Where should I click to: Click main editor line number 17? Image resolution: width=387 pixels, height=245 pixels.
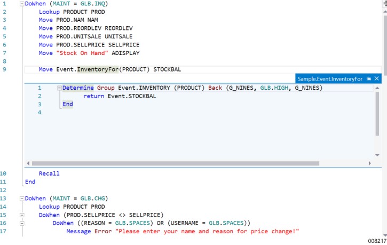point(3,232)
